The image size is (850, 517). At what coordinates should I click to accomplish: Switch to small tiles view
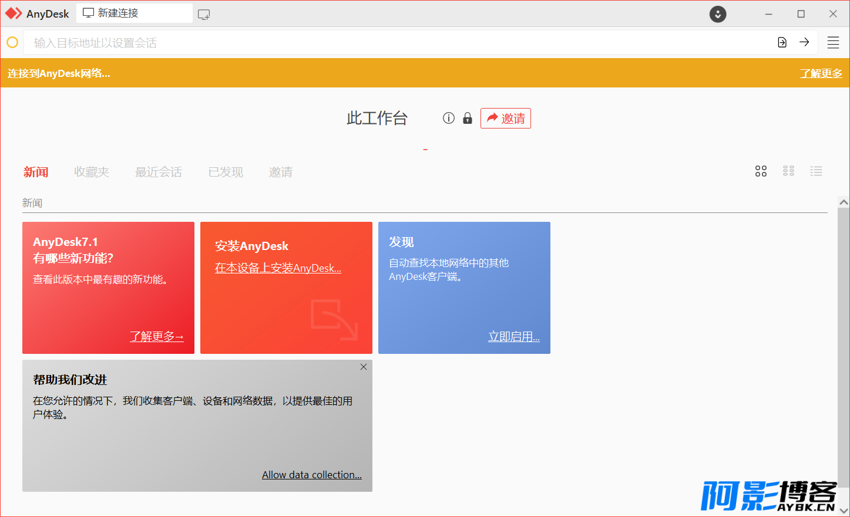click(788, 171)
